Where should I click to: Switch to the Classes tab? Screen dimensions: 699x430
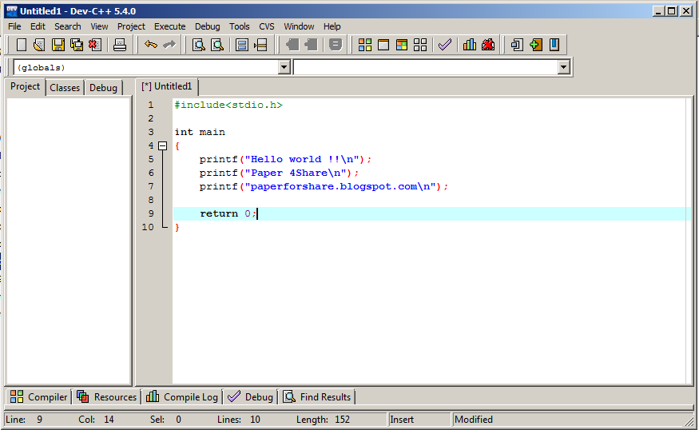65,88
